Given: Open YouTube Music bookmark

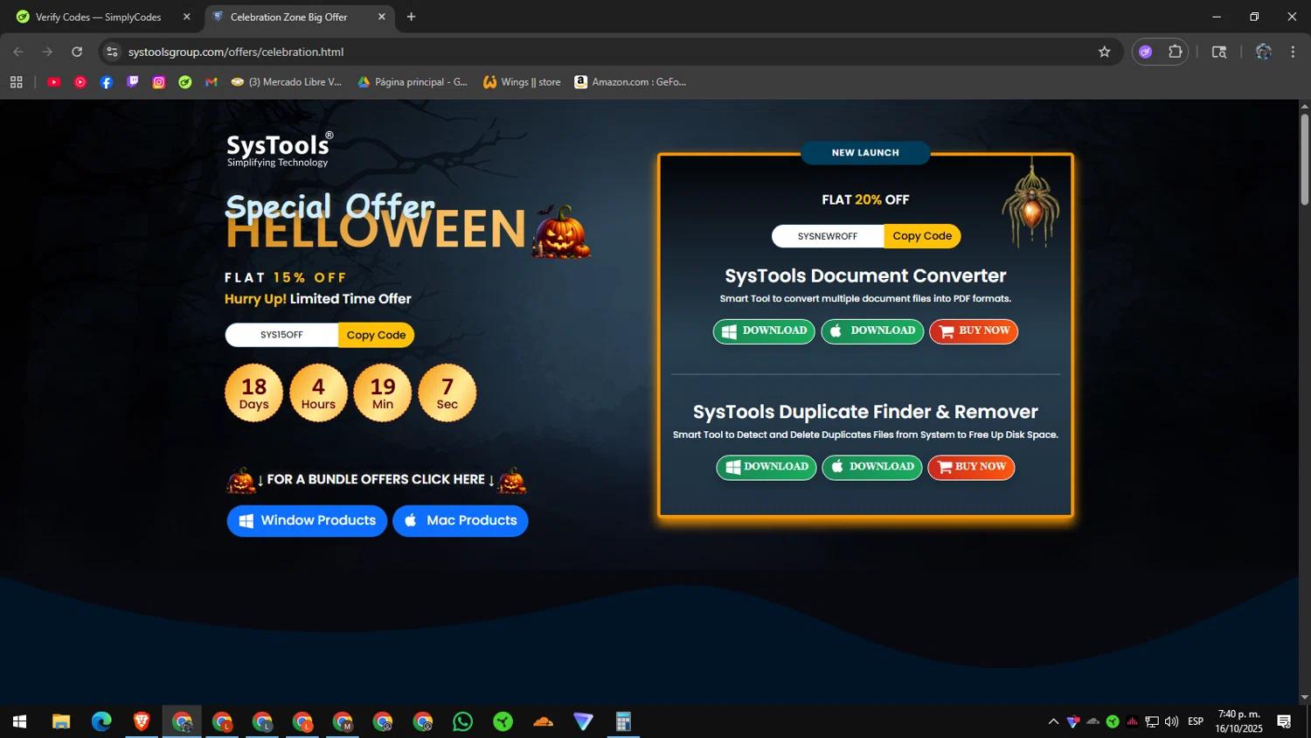Looking at the screenshot, I should coord(80,82).
